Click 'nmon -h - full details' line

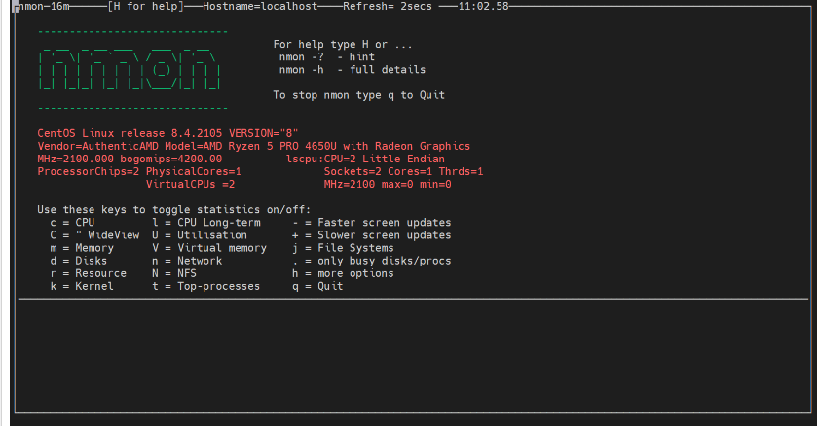coord(353,70)
